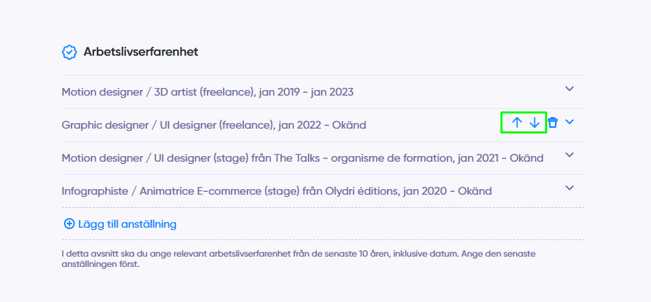The width and height of the screenshot is (651, 302).
Task: Expand the Olydri éditions entry chevron
Action: click(570, 188)
